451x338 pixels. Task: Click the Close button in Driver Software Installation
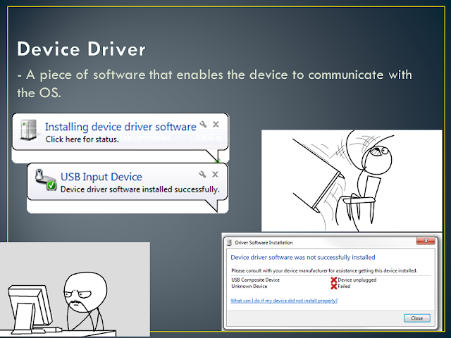coord(416,318)
